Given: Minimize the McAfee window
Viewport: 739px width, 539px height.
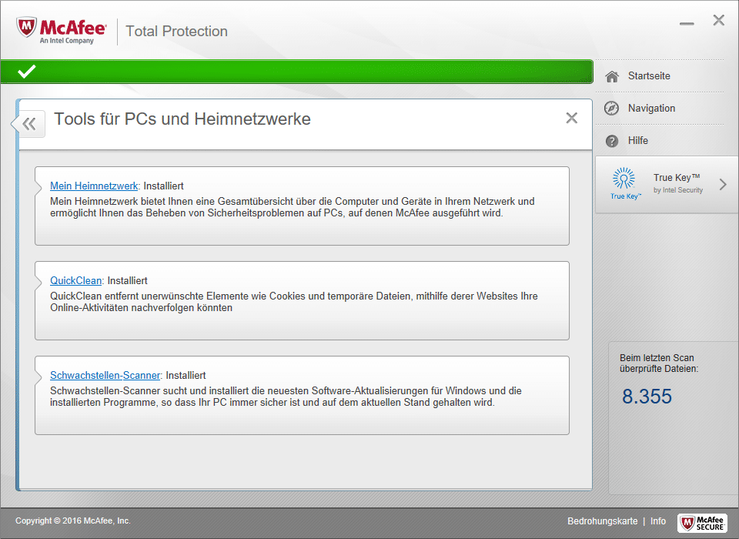Looking at the screenshot, I should [687, 23].
